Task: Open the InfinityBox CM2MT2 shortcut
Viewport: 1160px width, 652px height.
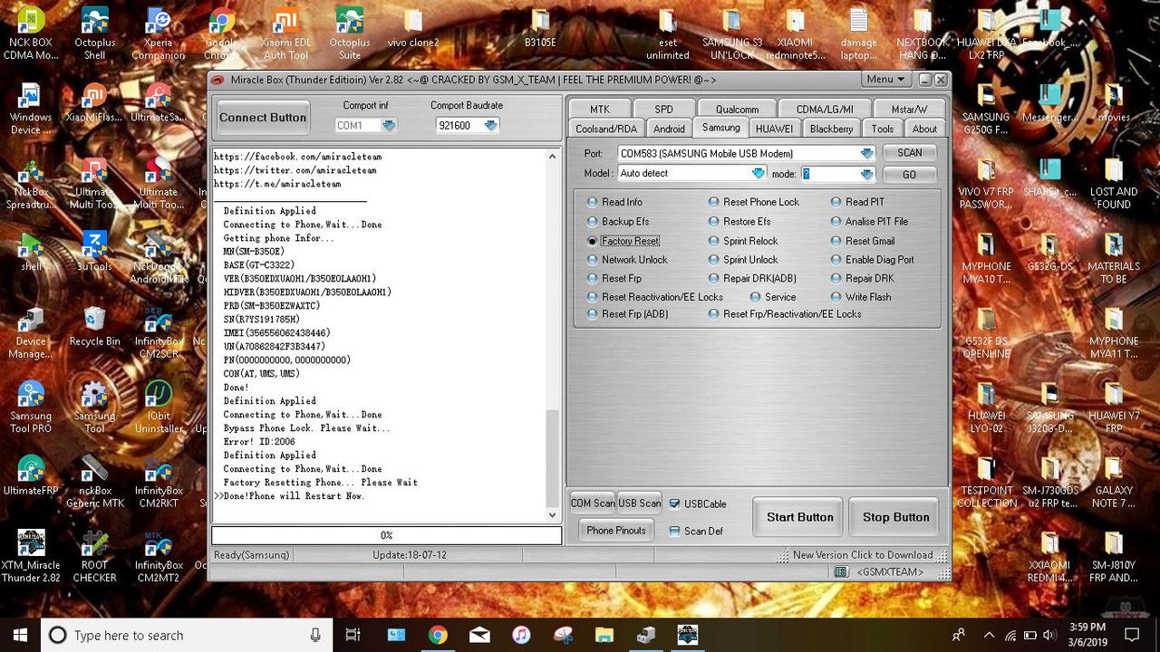Action: click(x=159, y=557)
